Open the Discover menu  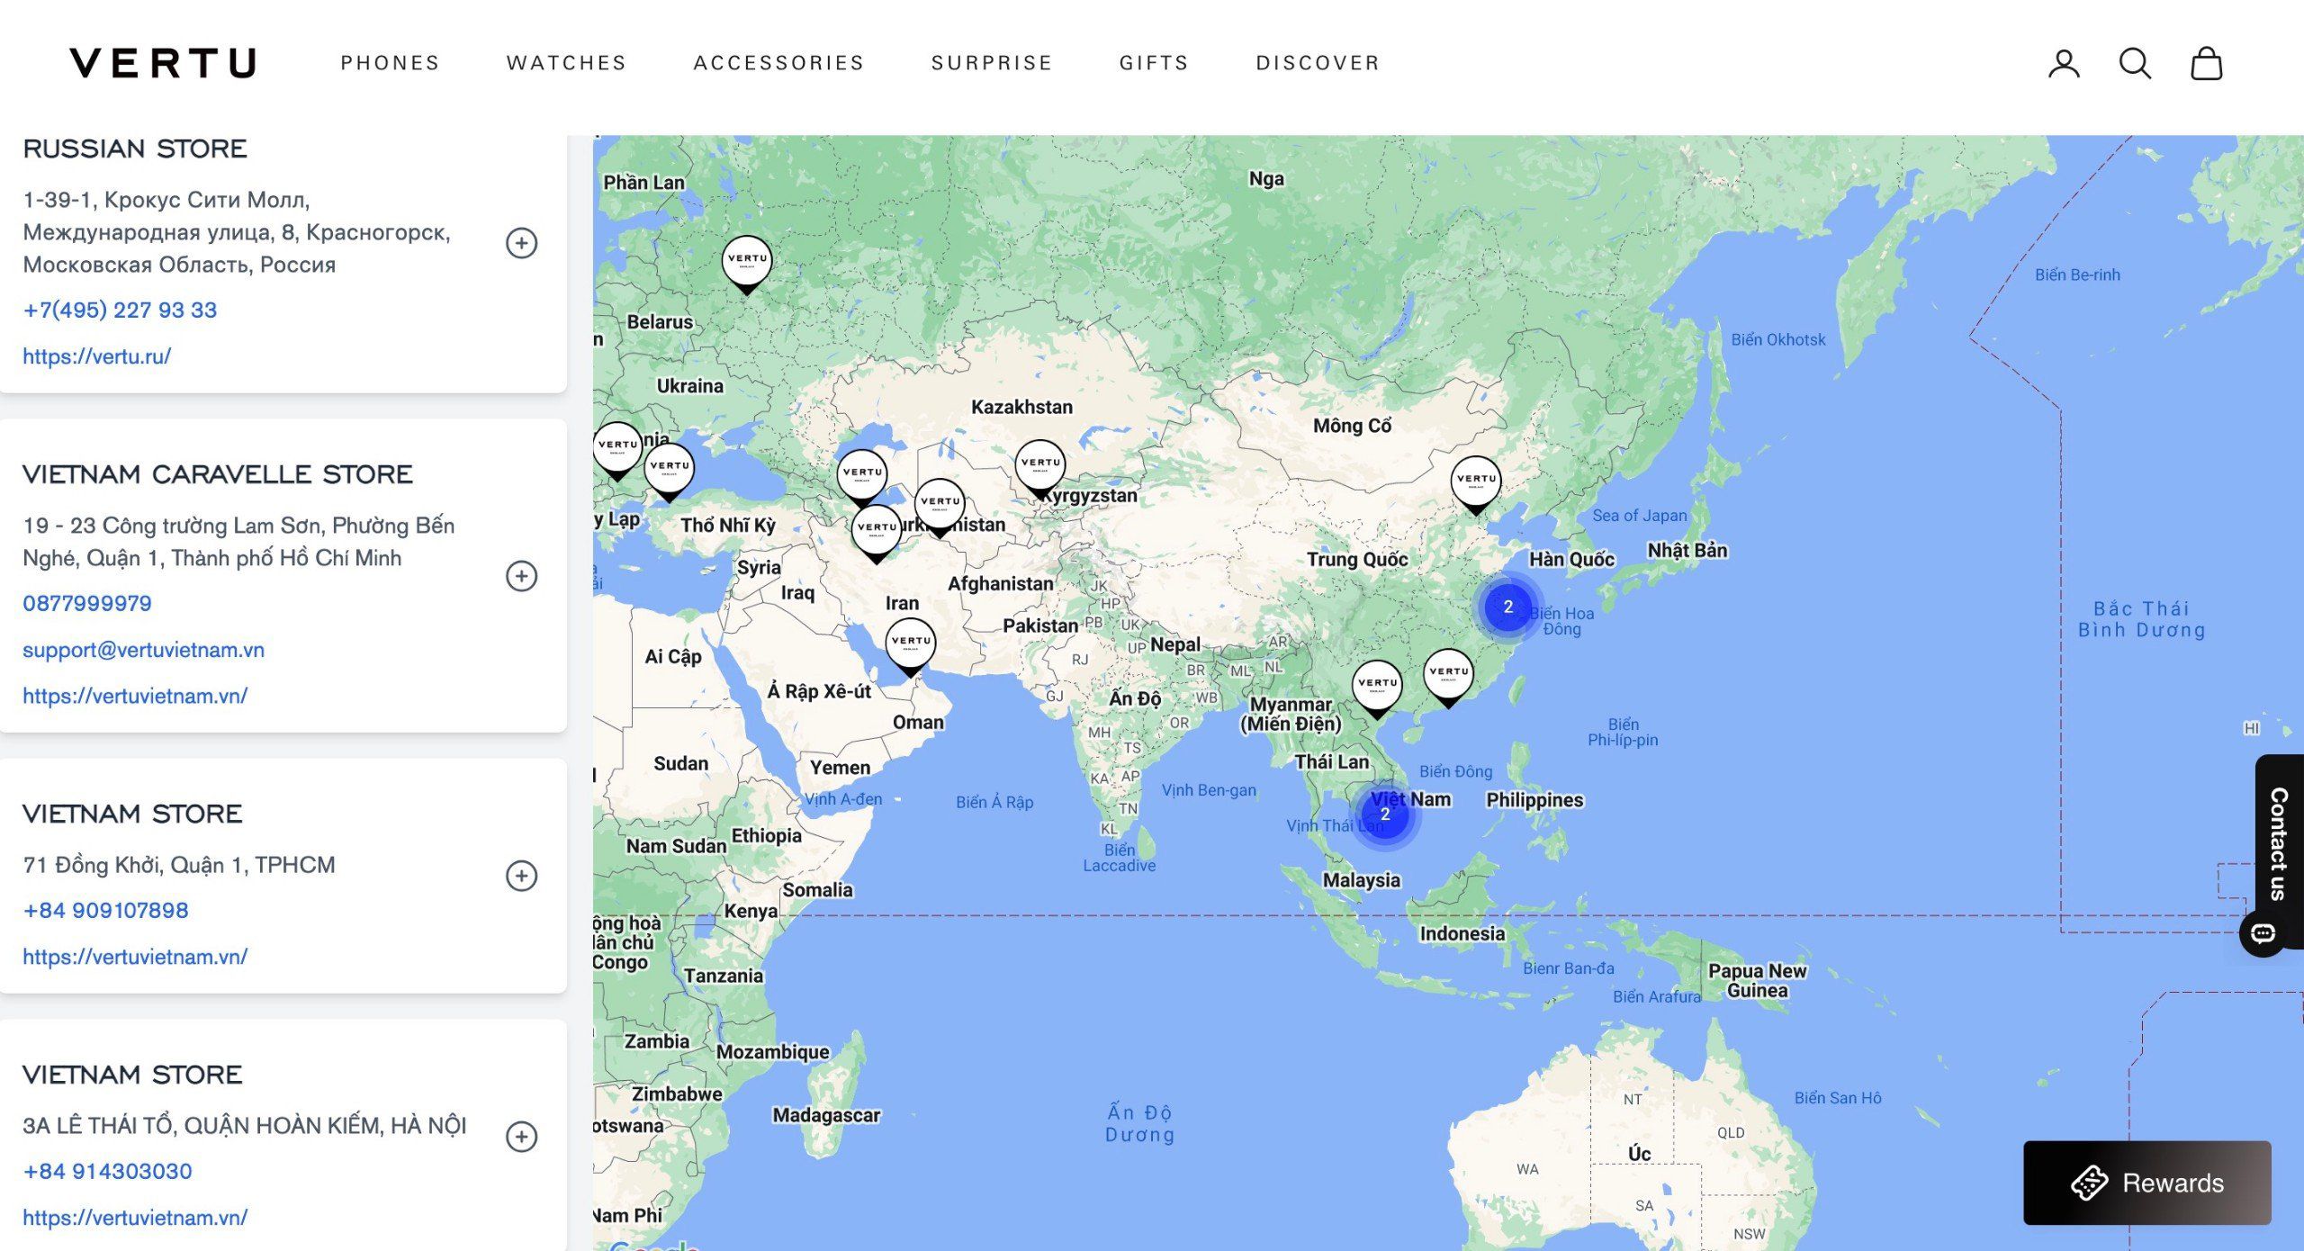(1318, 63)
